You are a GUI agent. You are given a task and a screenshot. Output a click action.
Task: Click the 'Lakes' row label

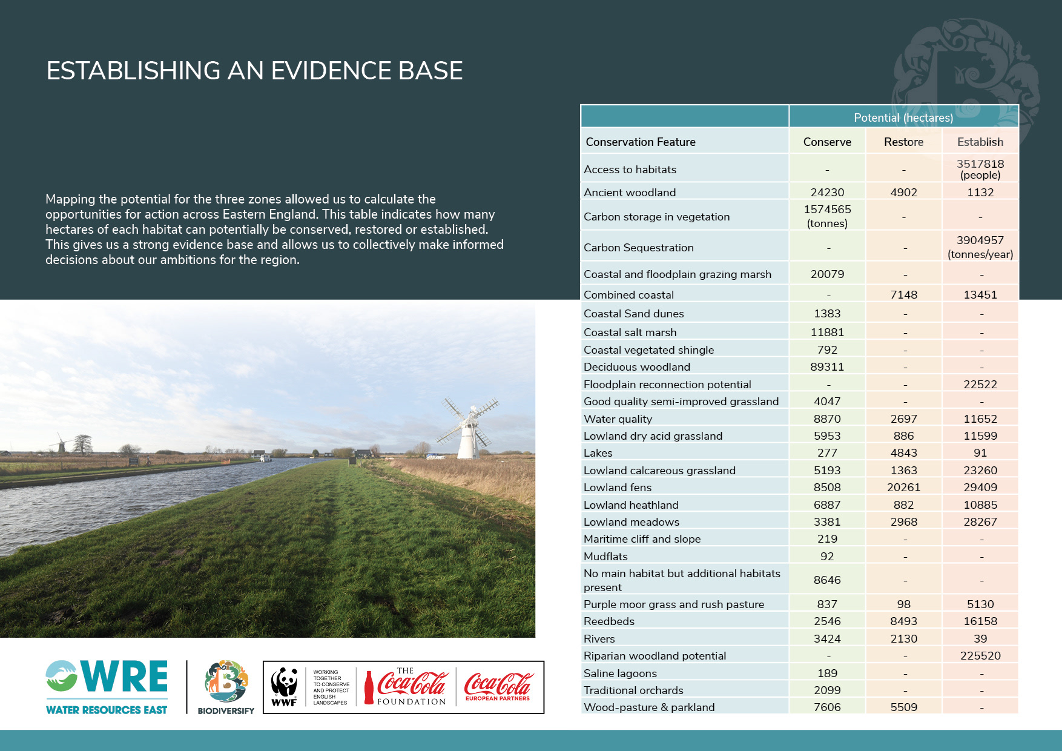pyautogui.click(x=598, y=453)
